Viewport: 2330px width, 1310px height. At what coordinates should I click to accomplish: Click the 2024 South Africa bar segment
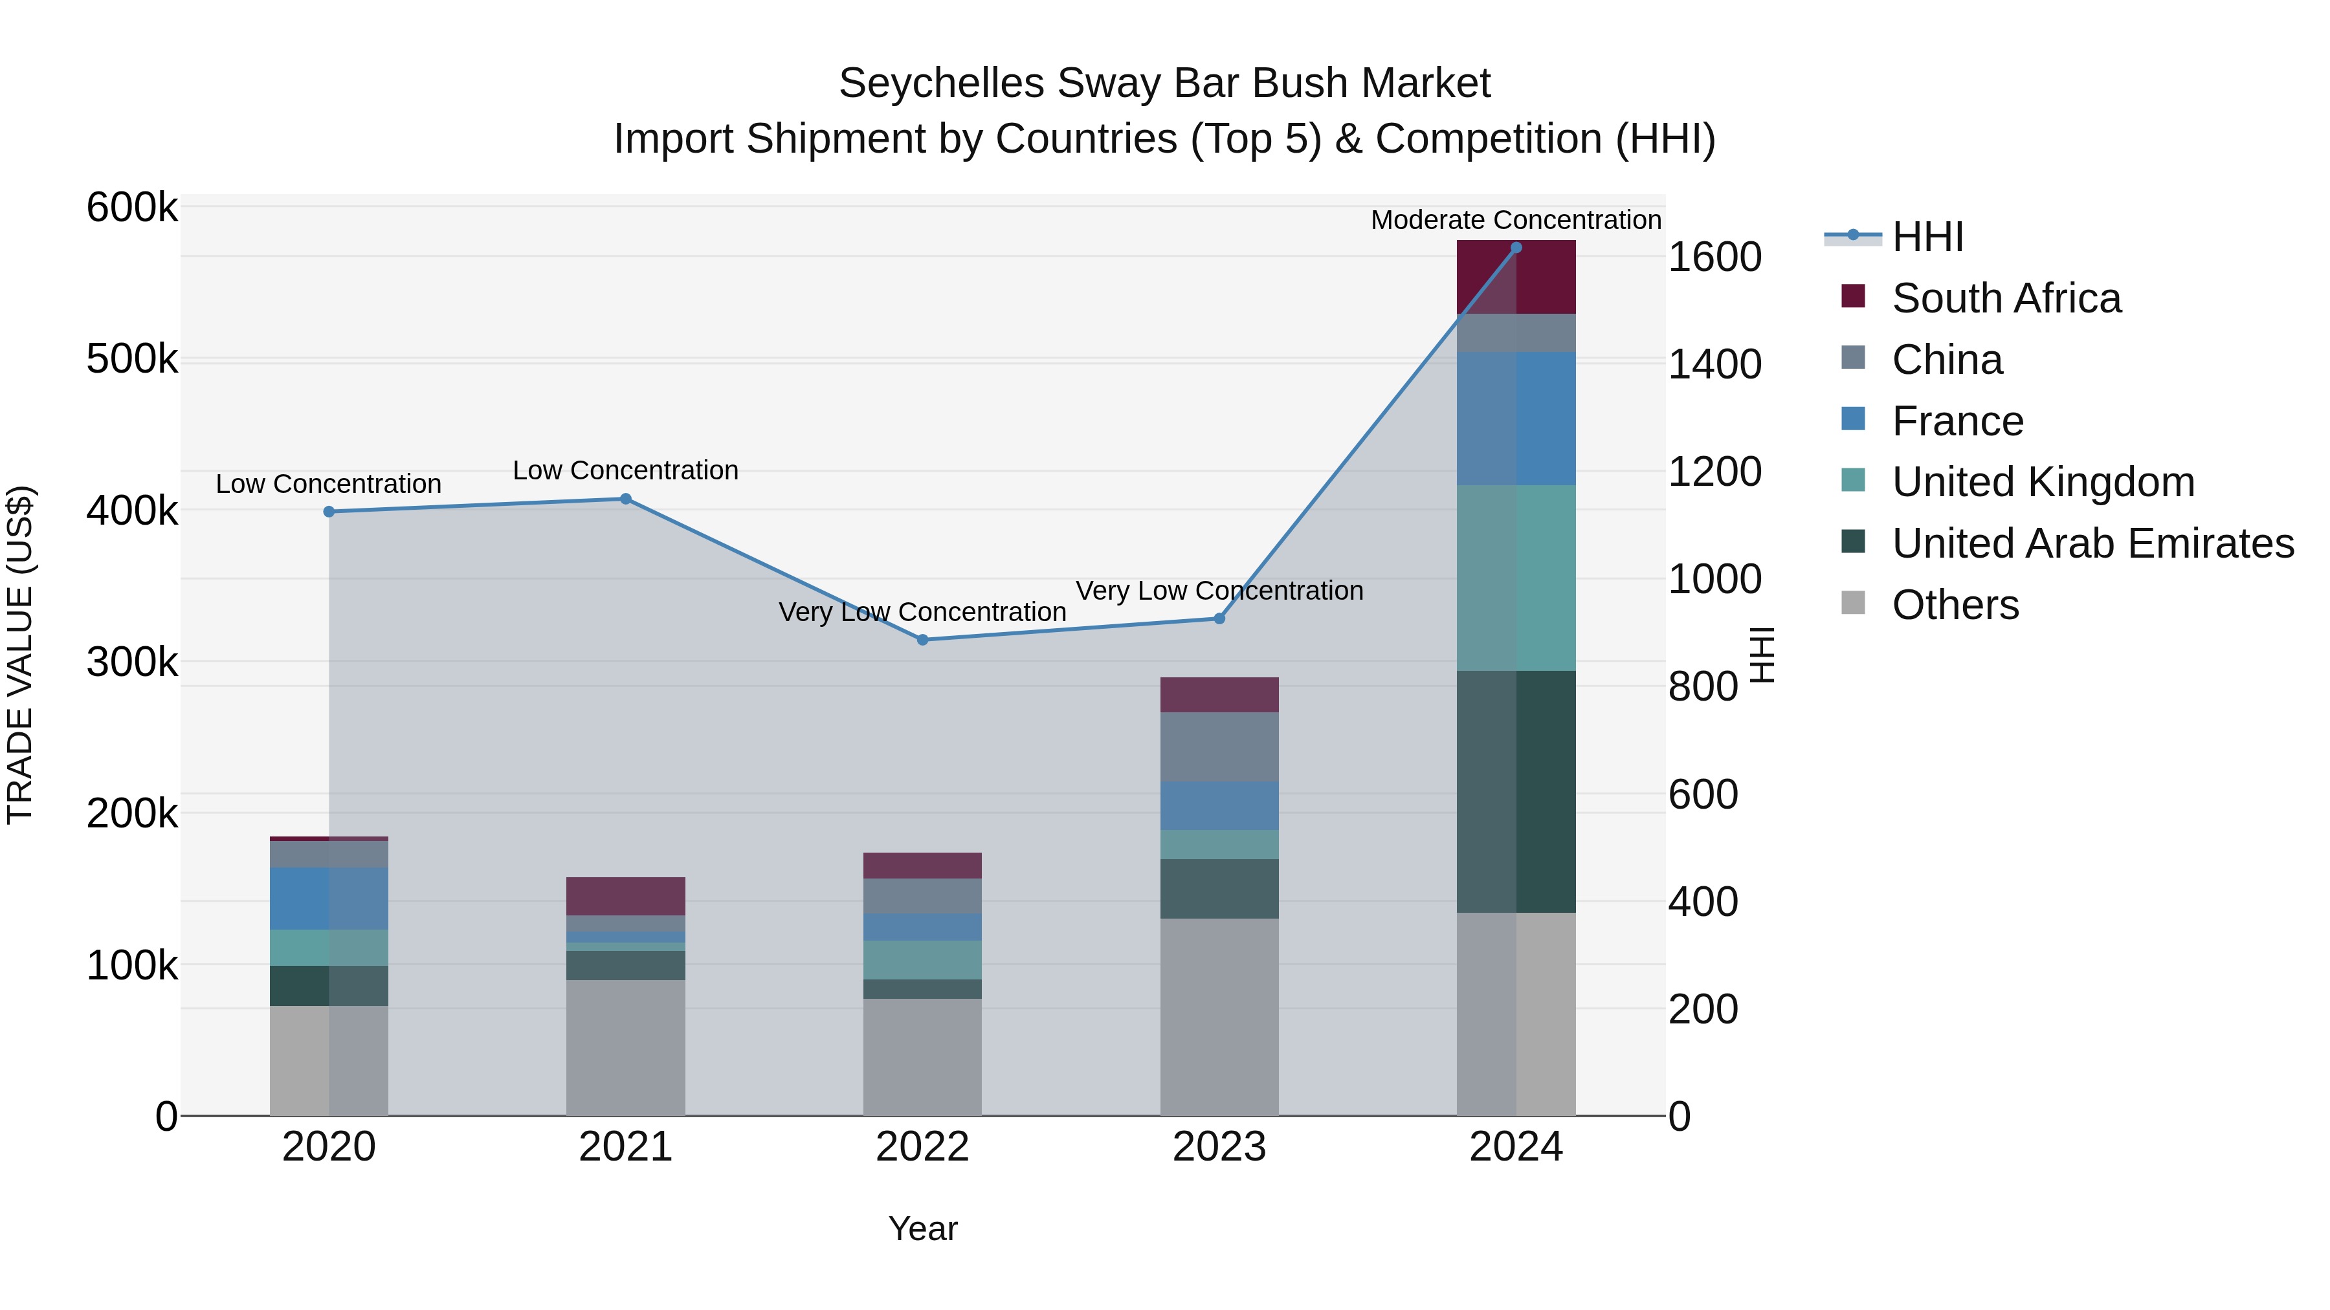[x=1516, y=277]
